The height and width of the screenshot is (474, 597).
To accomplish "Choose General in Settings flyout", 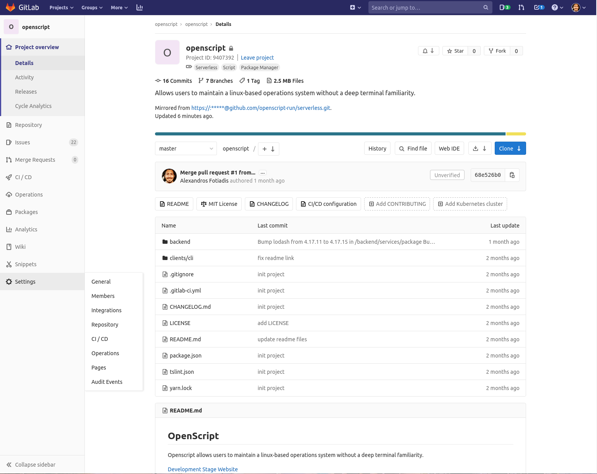I will (x=114, y=282).
